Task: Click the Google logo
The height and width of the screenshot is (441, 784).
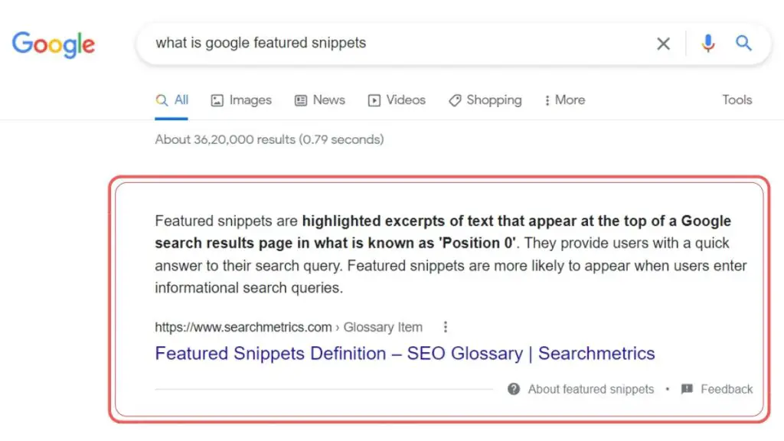Action: point(54,44)
